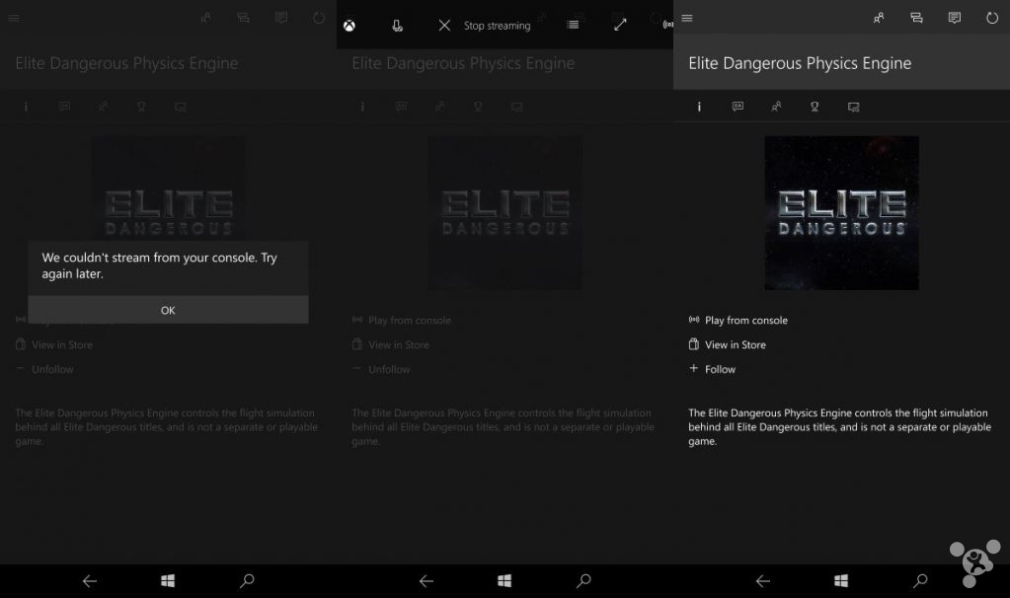The image size is (1010, 598).
Task: Follow the game on the right screen
Action: pyautogui.click(x=712, y=369)
